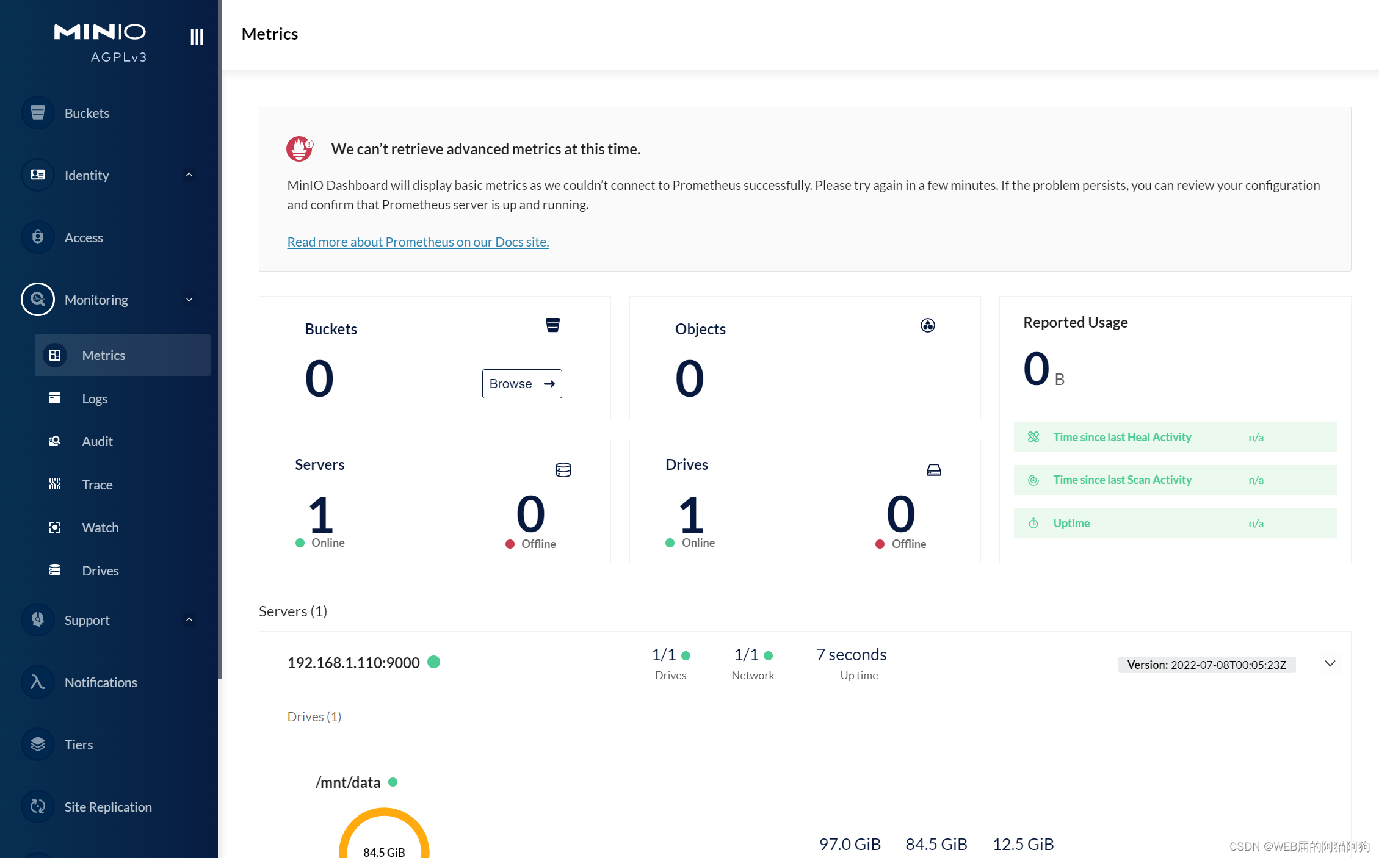Click the 84.5 GiB drive usage gauge
Screen dimensions: 1379x858
[384, 834]
